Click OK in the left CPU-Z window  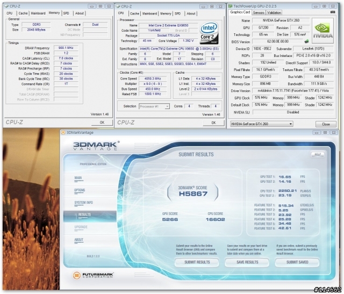[102, 123]
